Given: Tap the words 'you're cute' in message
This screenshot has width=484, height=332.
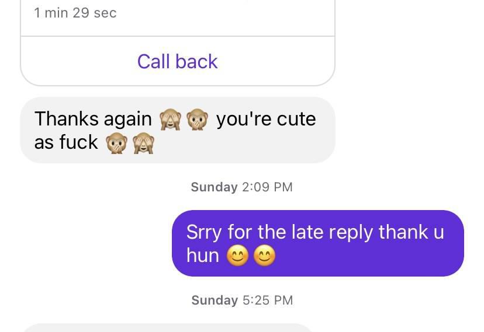Looking at the screenshot, I should [266, 119].
